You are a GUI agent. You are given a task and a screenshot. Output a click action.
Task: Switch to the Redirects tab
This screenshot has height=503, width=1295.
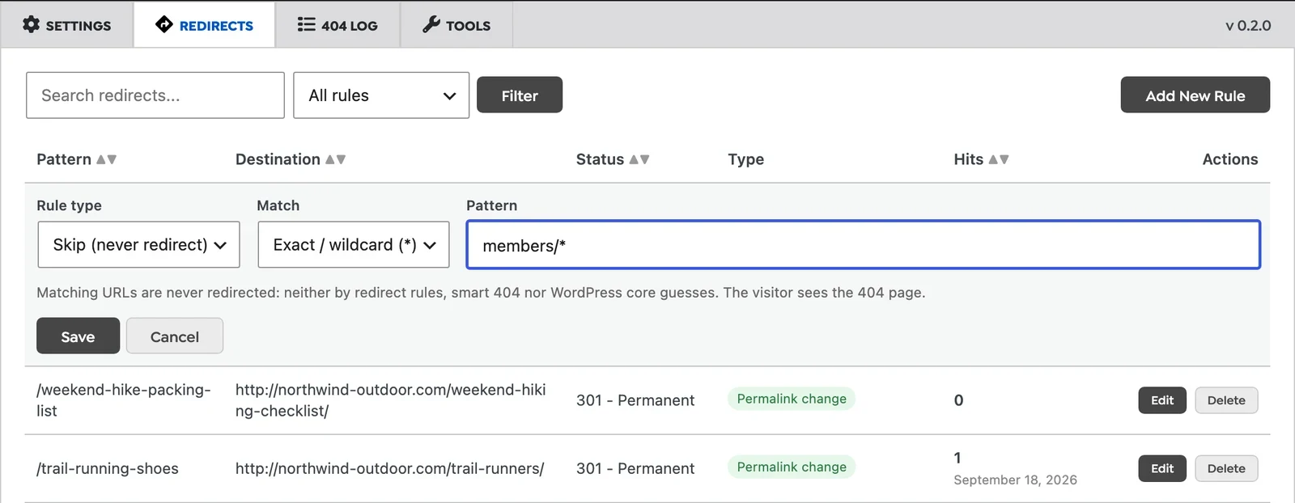204,24
